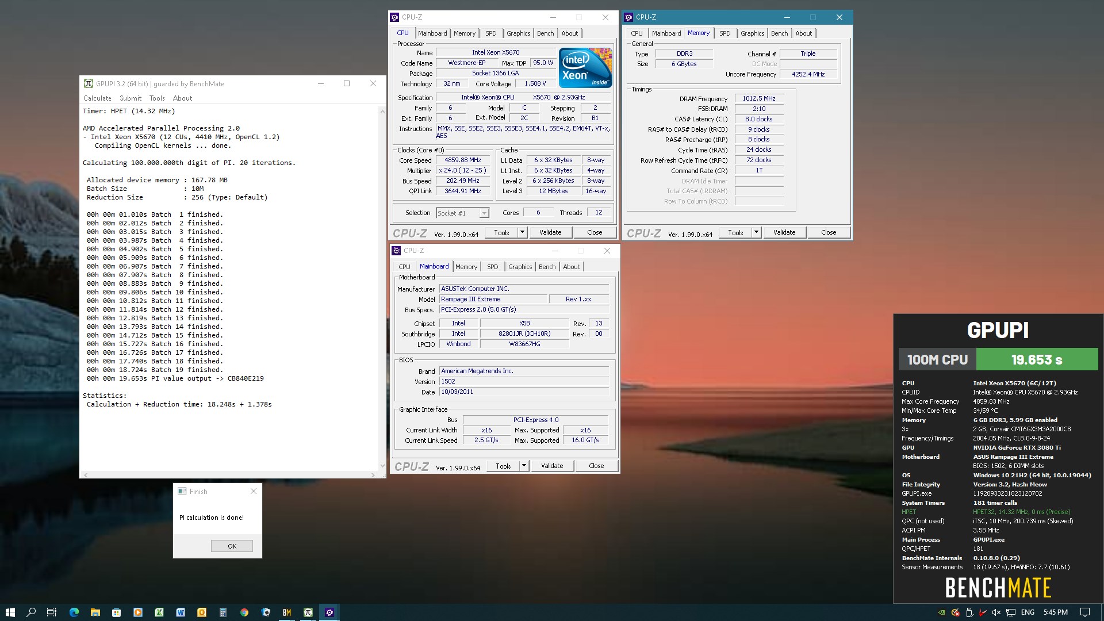Screen dimensions: 1104x621
Task: Click Validate in CPU-Z Mainboard window
Action: click(x=552, y=466)
